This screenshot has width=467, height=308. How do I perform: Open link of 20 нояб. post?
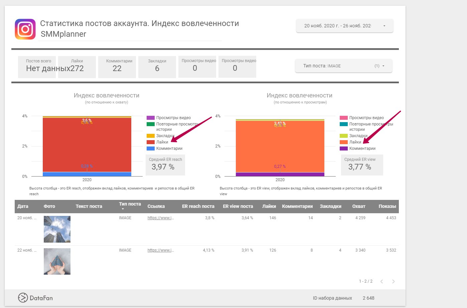click(161, 218)
